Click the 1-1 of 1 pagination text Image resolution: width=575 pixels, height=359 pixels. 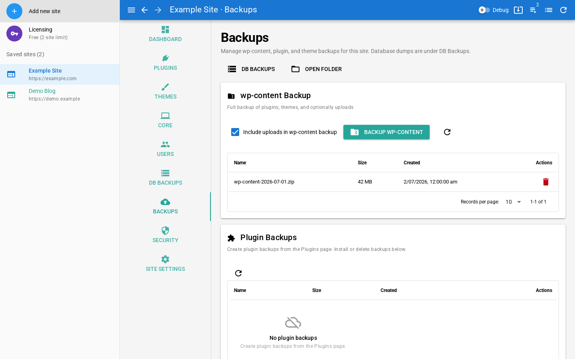coord(538,202)
